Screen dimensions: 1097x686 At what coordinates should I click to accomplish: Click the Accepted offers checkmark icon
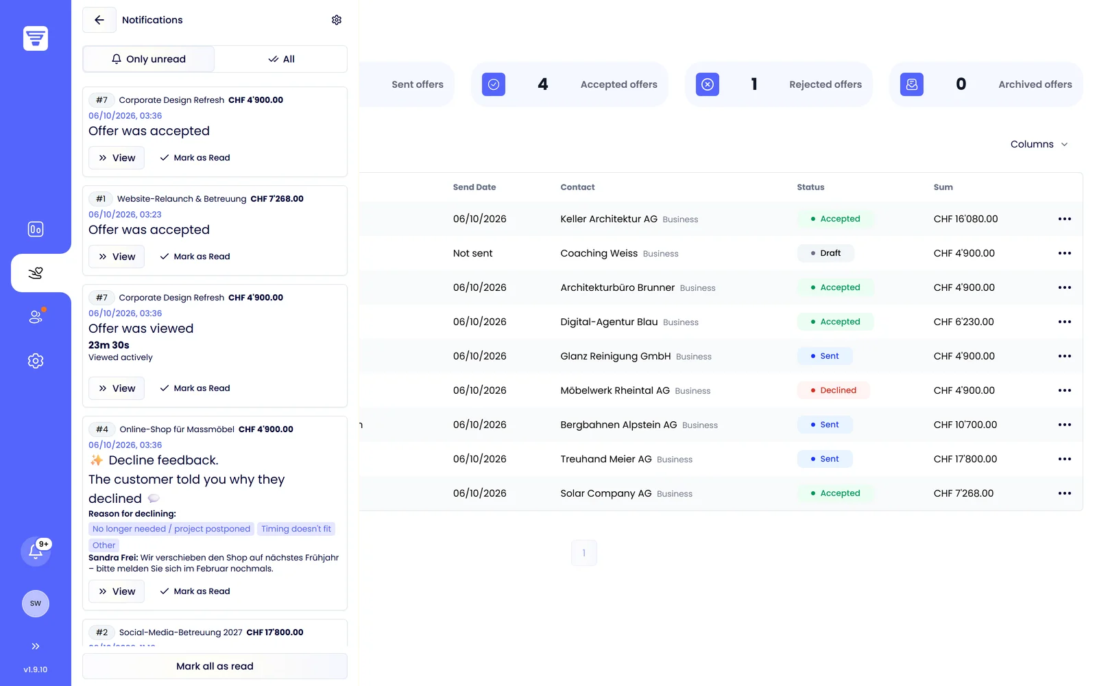[494, 84]
